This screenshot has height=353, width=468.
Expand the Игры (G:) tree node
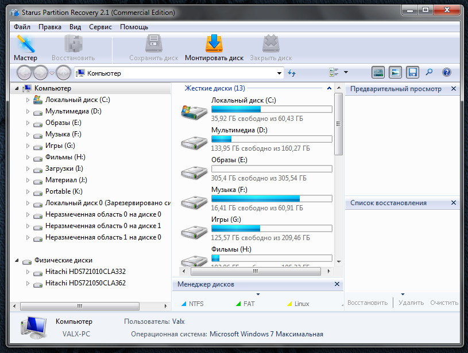pyautogui.click(x=28, y=146)
